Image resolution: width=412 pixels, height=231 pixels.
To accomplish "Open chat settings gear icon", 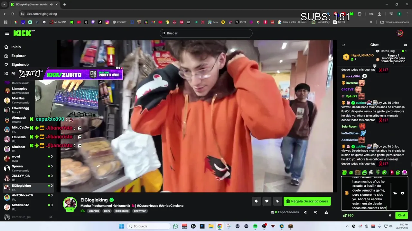I will 390,215.
